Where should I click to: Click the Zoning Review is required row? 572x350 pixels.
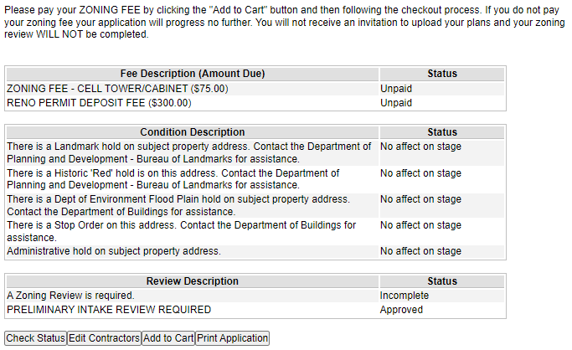[x=255, y=296]
